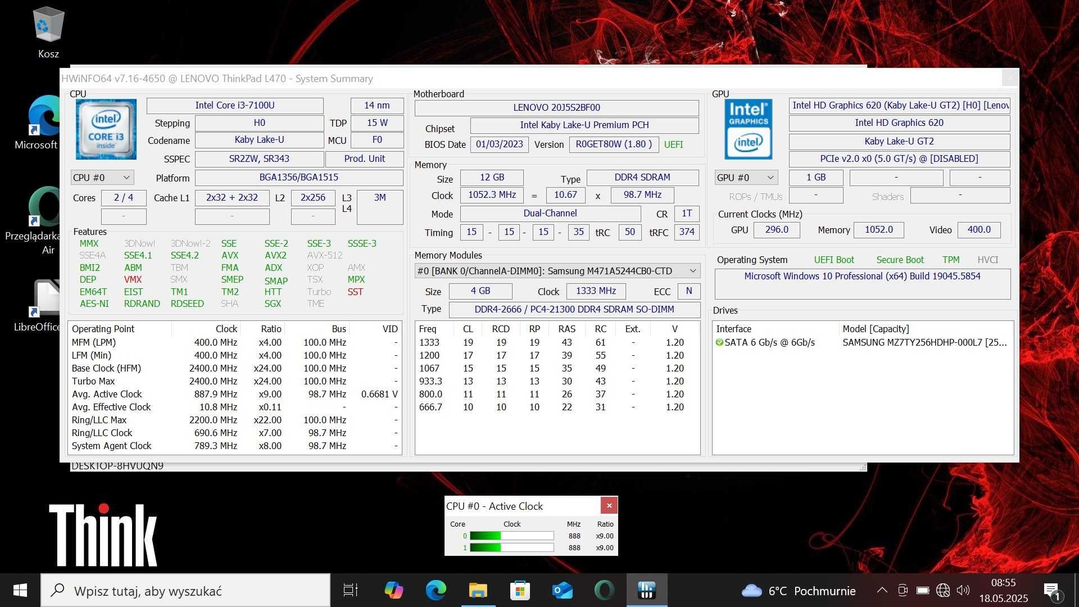Screen dimensions: 1079x607
Task: Click the Turbo Max operating point row
Action: point(235,381)
